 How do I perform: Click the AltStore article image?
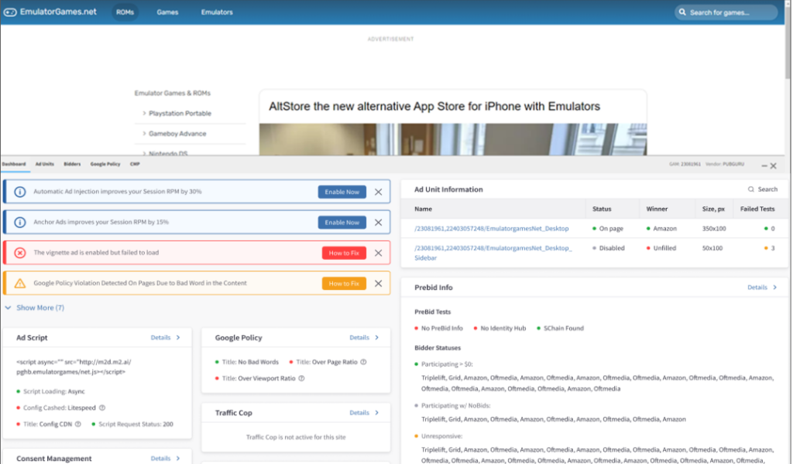pos(453,139)
